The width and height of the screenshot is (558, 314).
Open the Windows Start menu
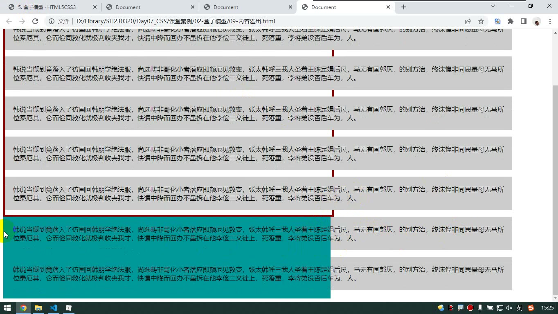[x=7, y=308]
